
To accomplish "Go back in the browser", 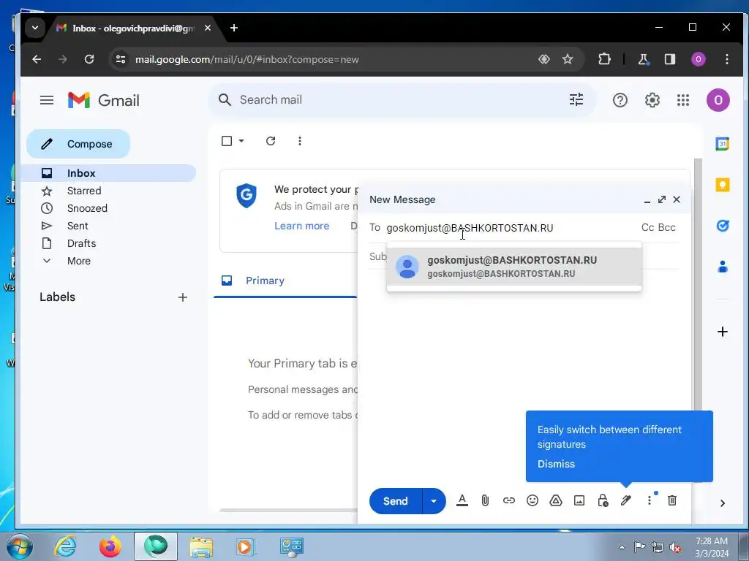I will pos(37,59).
